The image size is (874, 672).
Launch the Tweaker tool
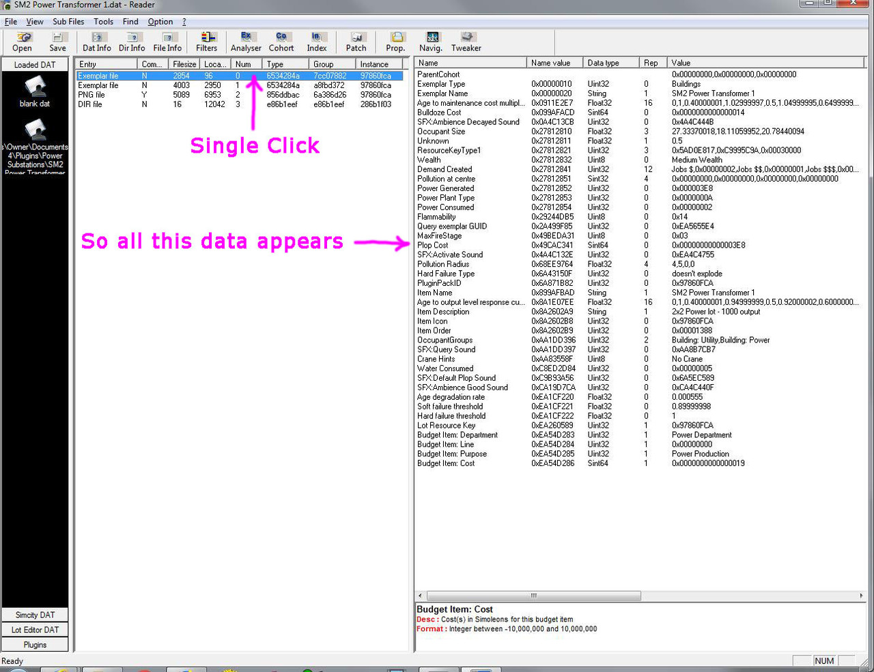tap(466, 42)
